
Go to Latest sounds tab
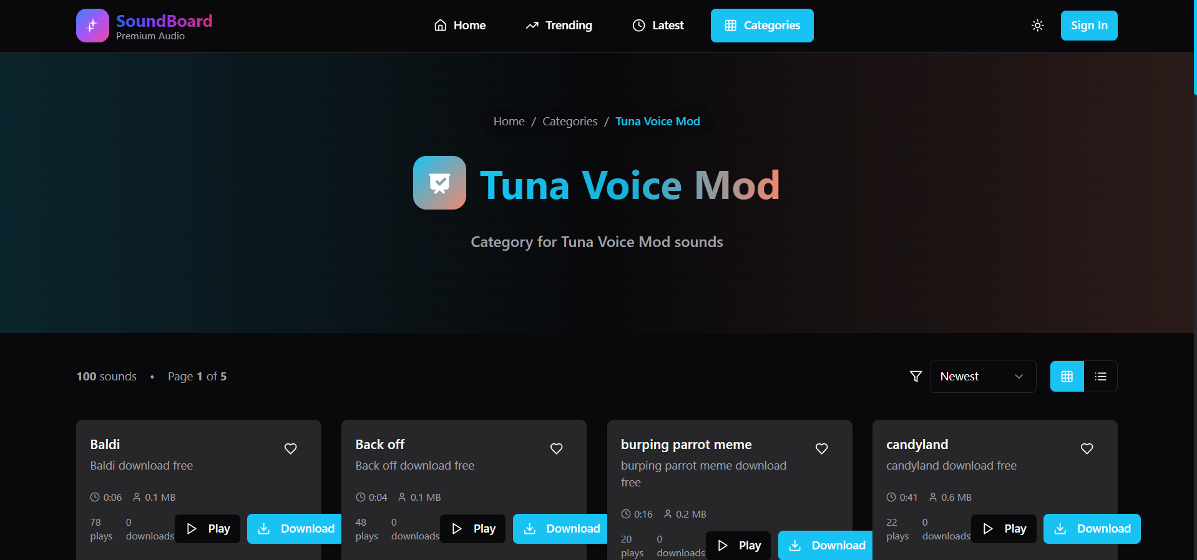[658, 26]
